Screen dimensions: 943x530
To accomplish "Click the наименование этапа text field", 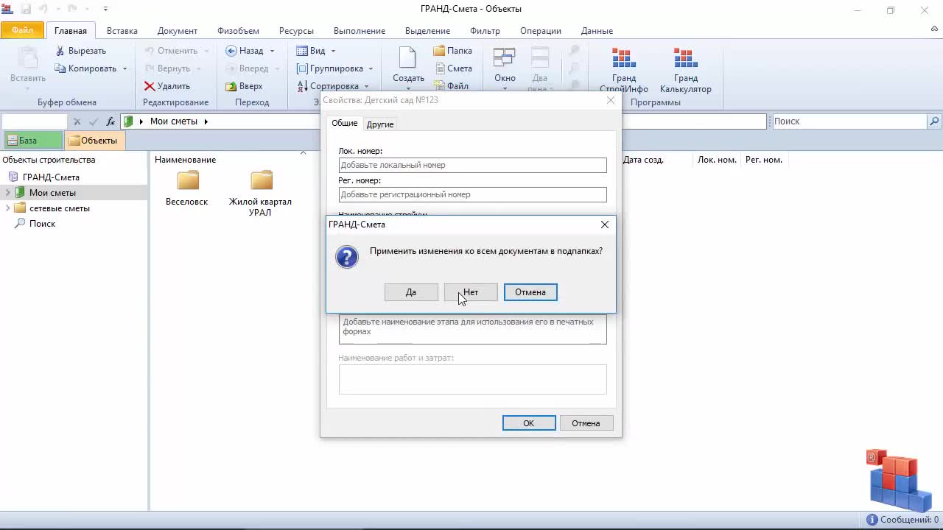I will [x=473, y=329].
